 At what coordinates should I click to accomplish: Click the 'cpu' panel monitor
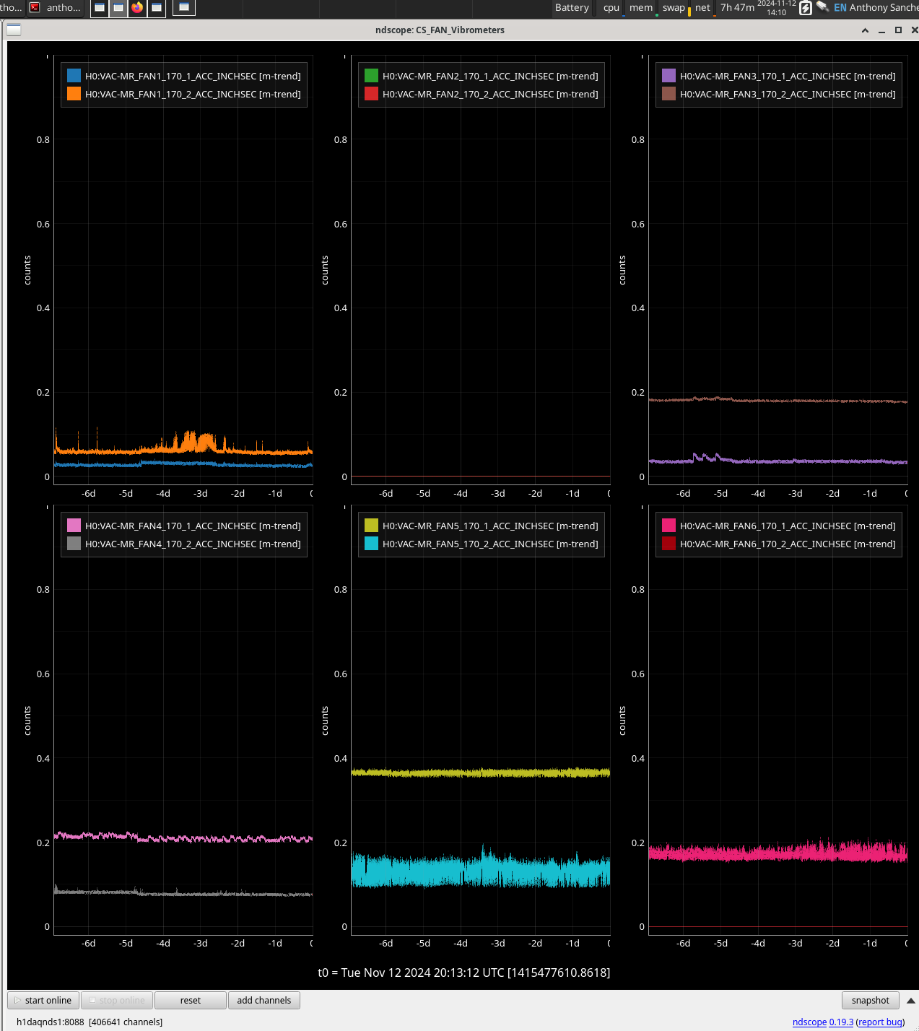pos(612,8)
